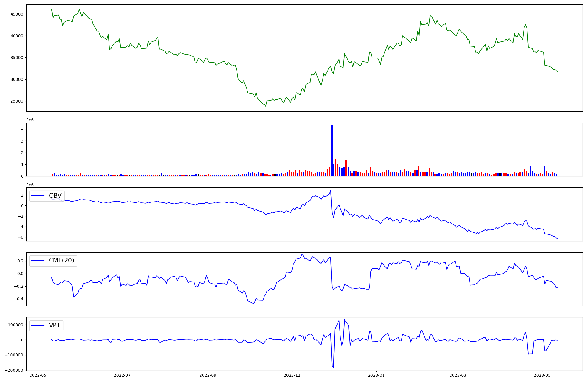Click the 45000 price axis tick label
Viewport: 587px width, 382px height.
click(17, 14)
